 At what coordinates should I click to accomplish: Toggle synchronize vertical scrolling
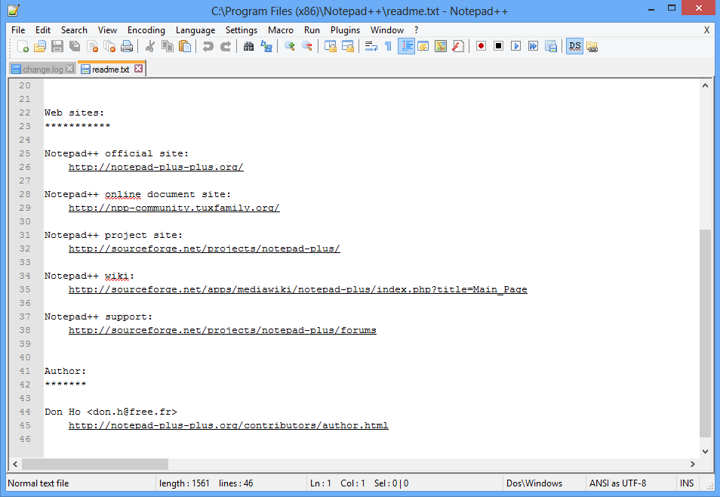[330, 46]
